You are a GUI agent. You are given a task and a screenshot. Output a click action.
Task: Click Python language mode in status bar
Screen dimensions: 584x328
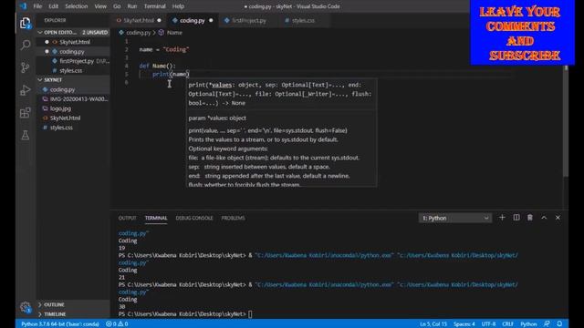(528, 324)
